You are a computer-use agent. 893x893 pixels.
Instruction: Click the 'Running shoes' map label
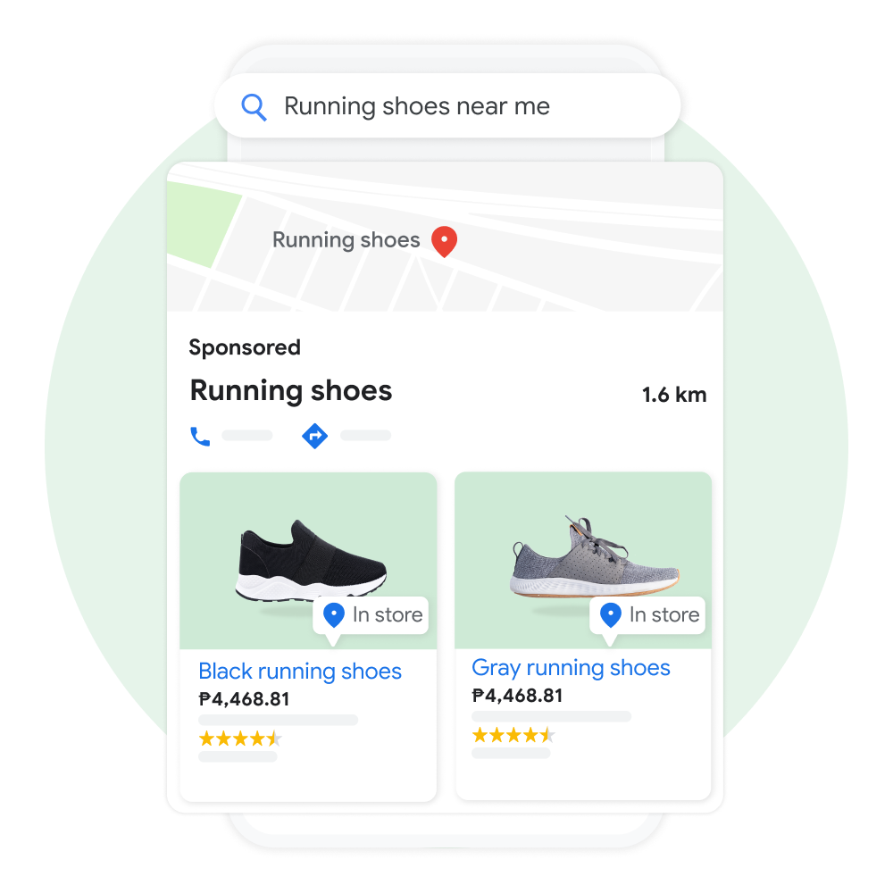pyautogui.click(x=346, y=239)
